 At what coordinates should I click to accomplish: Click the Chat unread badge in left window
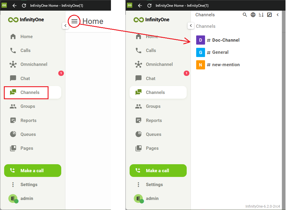tap(61, 73)
